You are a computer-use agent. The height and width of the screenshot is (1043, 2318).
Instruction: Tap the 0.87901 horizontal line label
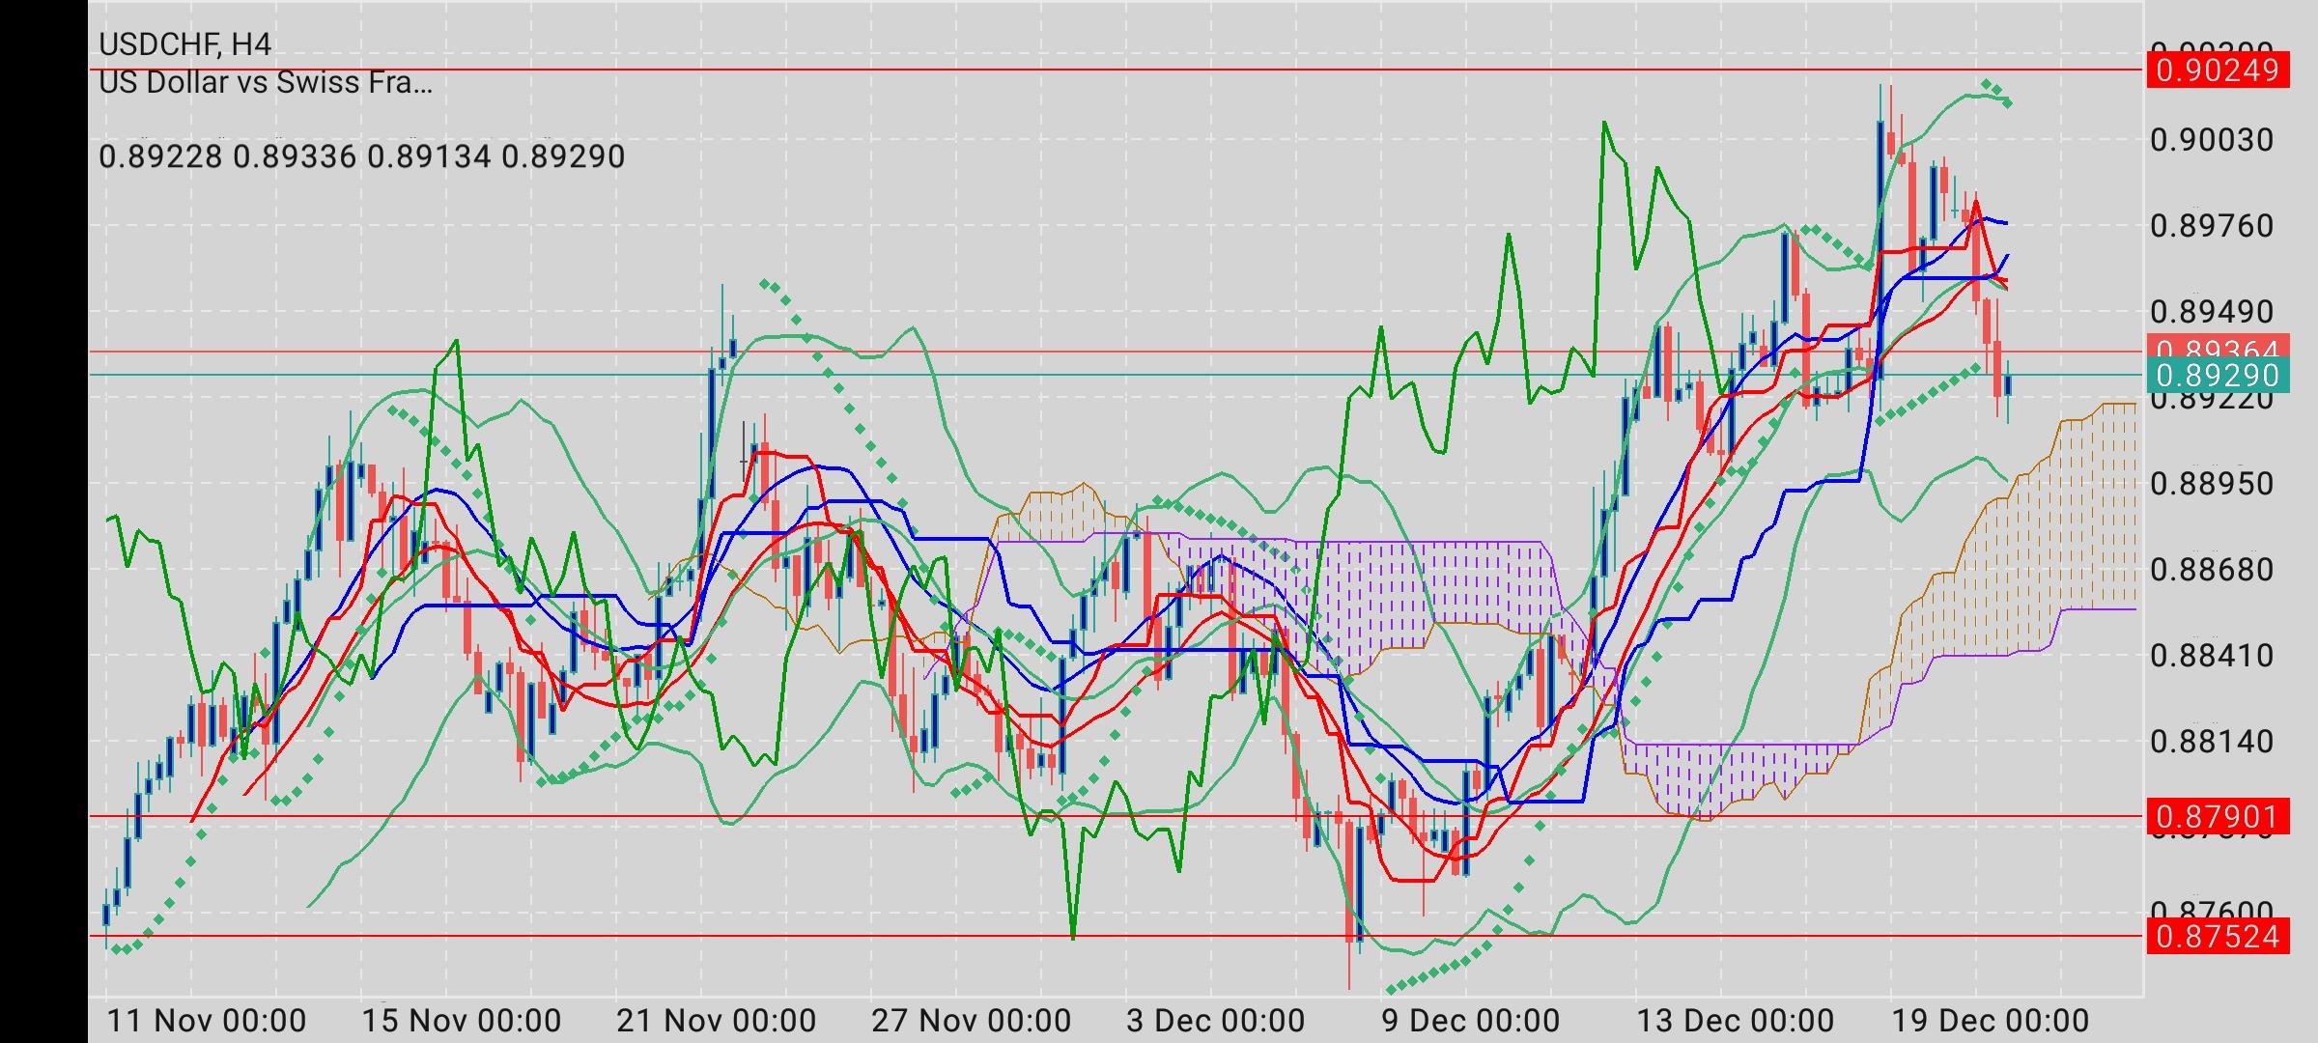click(x=2218, y=817)
